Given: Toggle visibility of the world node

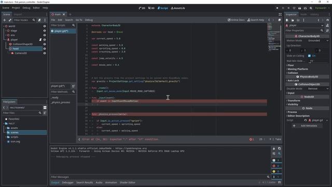Looking at the screenshot, I should click(x=45, y=26).
